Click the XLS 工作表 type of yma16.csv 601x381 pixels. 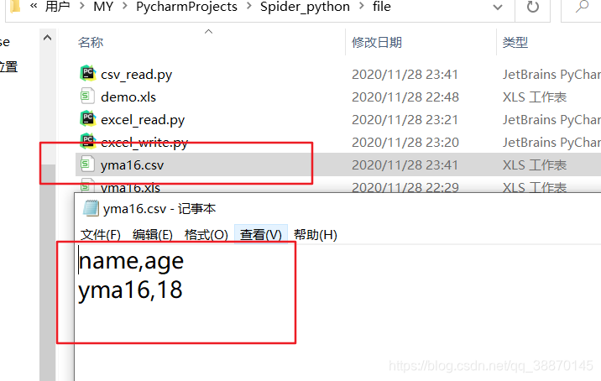(535, 164)
